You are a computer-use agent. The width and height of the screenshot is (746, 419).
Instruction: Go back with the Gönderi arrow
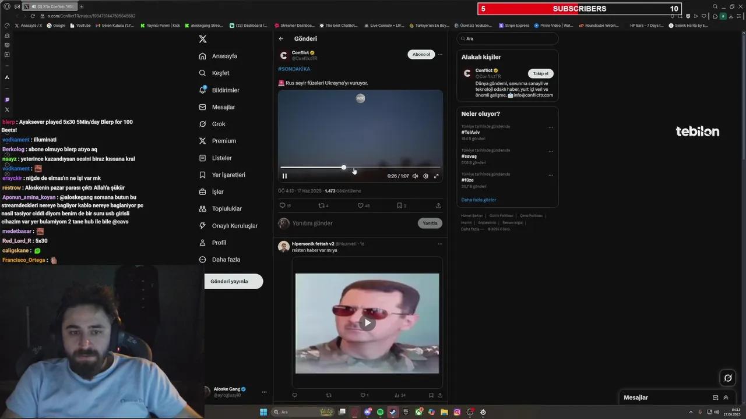pyautogui.click(x=281, y=39)
